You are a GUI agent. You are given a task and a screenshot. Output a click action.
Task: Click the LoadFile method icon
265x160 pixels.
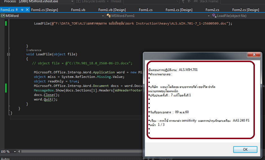point(214,16)
